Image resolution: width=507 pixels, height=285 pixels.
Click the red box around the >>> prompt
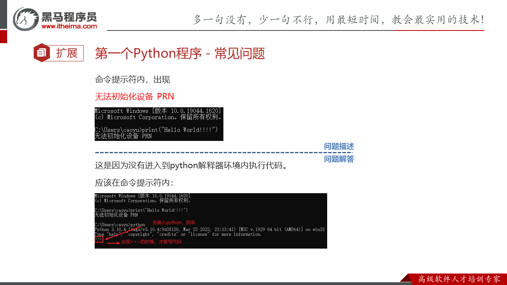click(x=99, y=239)
